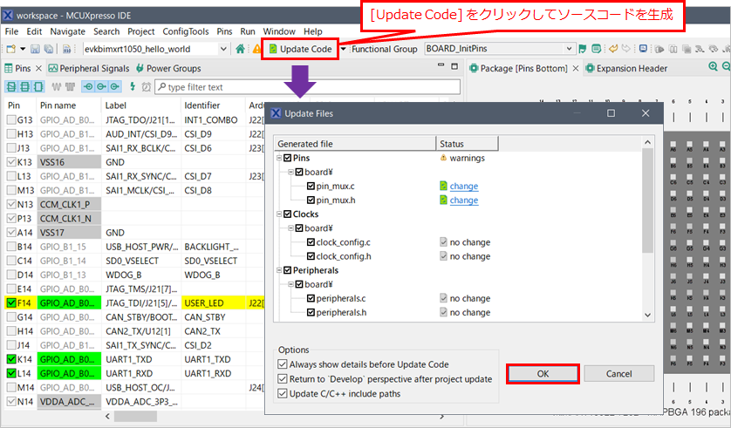Click the Generated file column header
The height and width of the screenshot is (428, 731).
[x=355, y=144]
